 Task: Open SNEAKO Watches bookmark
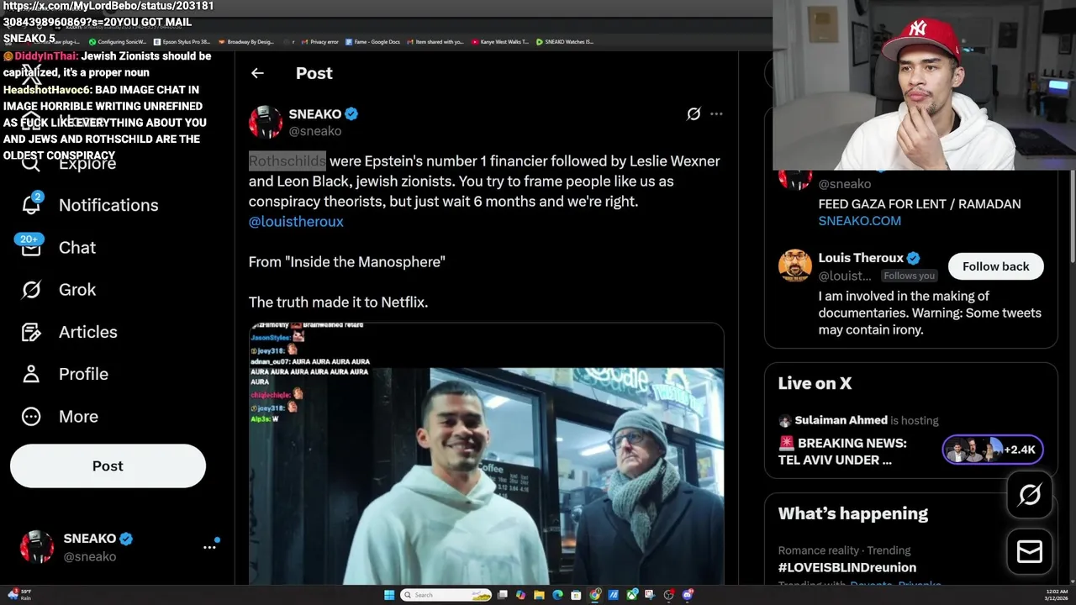coord(565,41)
